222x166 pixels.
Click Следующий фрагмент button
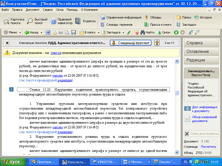[x=131, y=43]
